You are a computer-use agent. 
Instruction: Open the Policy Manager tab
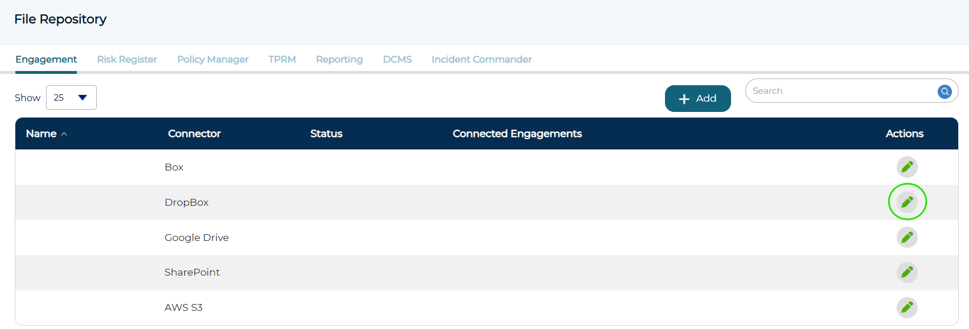click(x=213, y=59)
